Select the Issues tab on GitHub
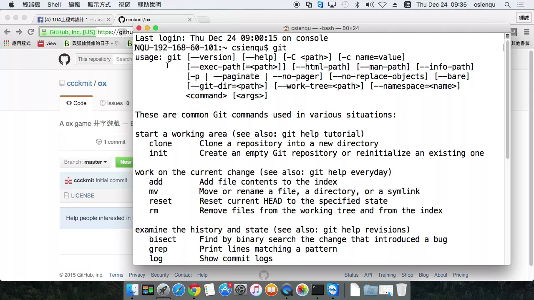 coord(115,103)
